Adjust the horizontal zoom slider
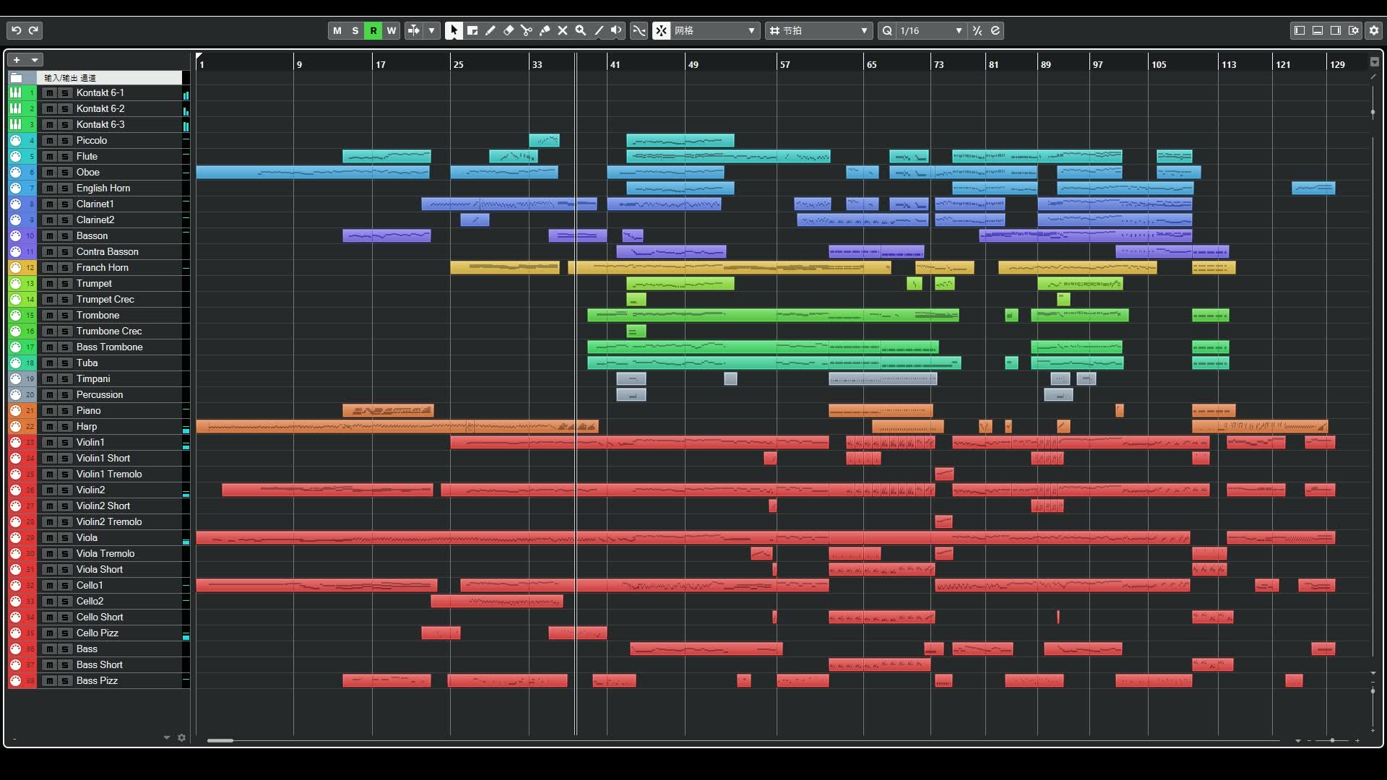Screen dimensions: 1387x780 click(1332, 740)
